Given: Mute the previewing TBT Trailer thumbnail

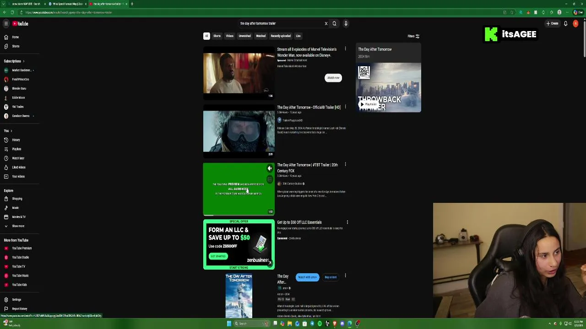Looking at the screenshot, I should tap(270, 169).
